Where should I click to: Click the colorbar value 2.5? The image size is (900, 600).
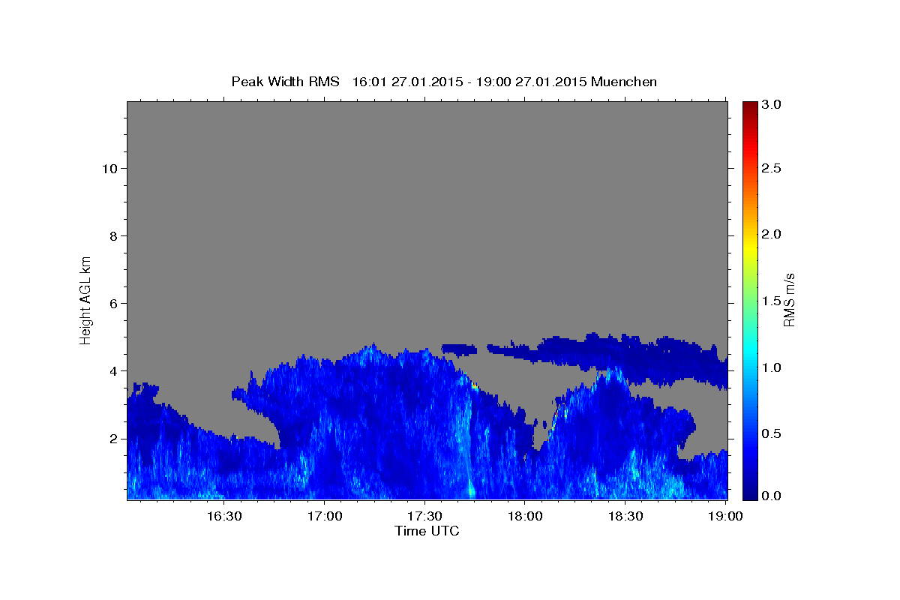[x=772, y=168]
